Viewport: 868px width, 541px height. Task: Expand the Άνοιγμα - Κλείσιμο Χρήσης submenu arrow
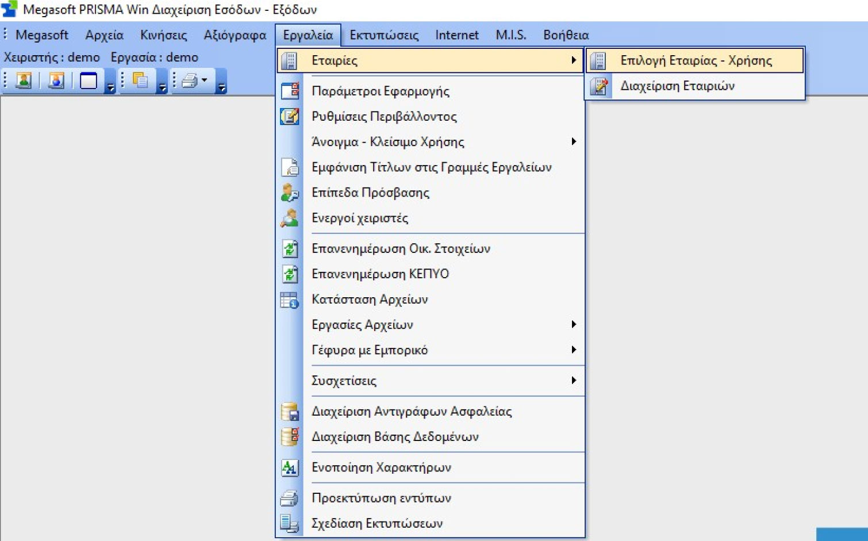click(573, 142)
